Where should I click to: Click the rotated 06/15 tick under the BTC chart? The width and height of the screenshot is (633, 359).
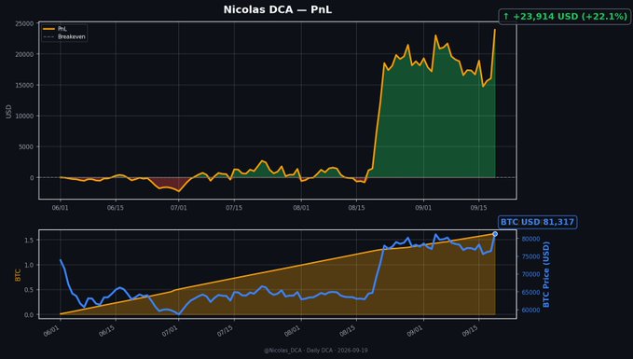point(107,332)
